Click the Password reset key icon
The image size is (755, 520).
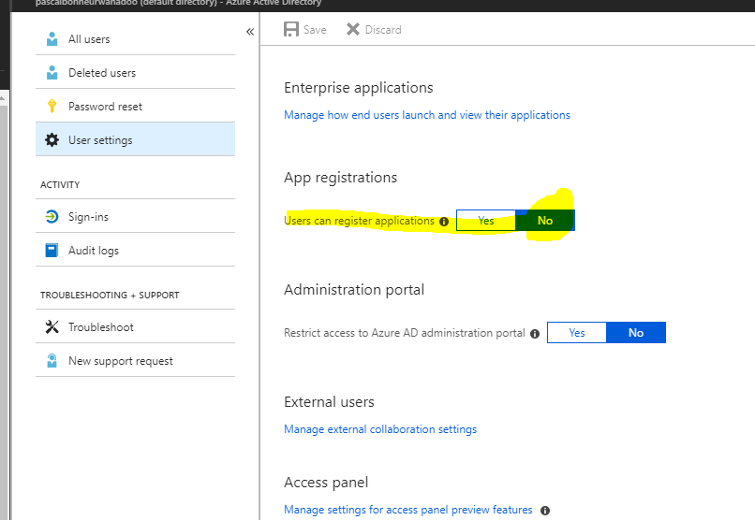pyautogui.click(x=52, y=107)
